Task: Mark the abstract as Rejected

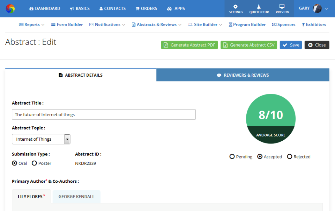Action: (289, 156)
